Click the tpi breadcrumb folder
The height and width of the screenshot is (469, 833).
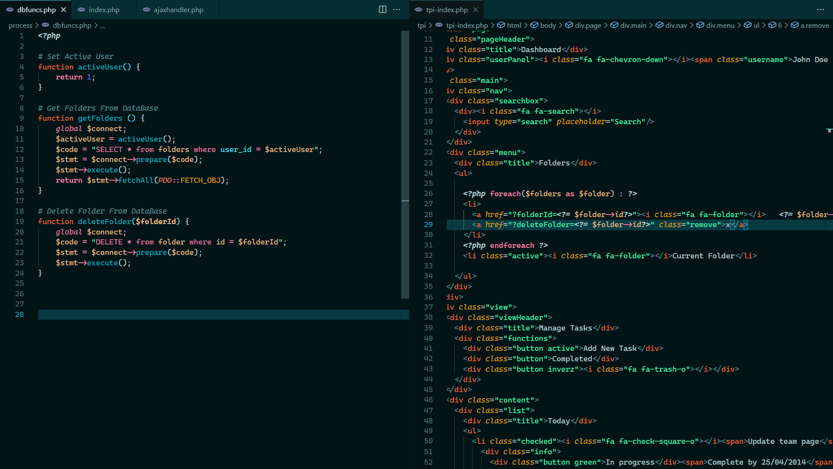421,26
